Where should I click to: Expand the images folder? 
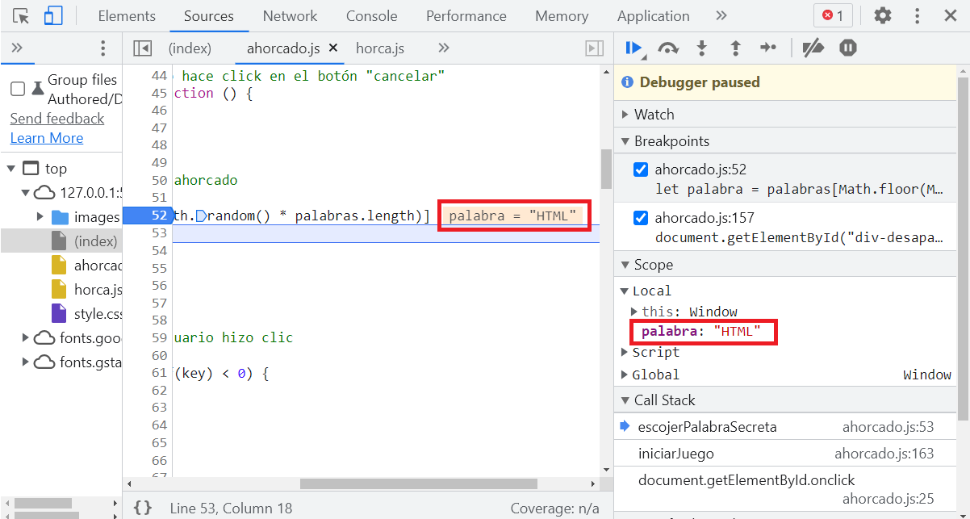pos(40,217)
